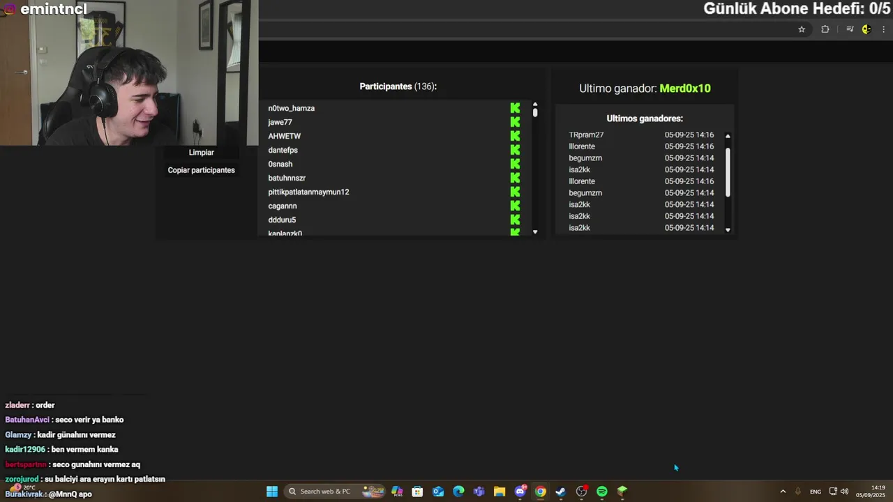This screenshot has height=502, width=893.
Task: Click the Kick icon beside jawe77
Action: [515, 122]
